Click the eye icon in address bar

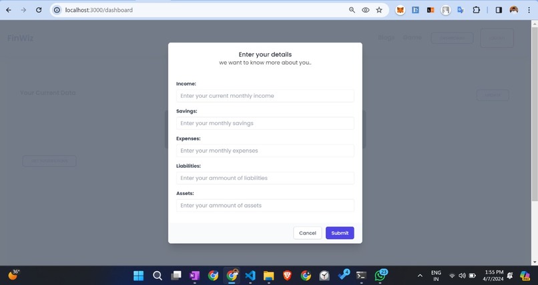365,10
